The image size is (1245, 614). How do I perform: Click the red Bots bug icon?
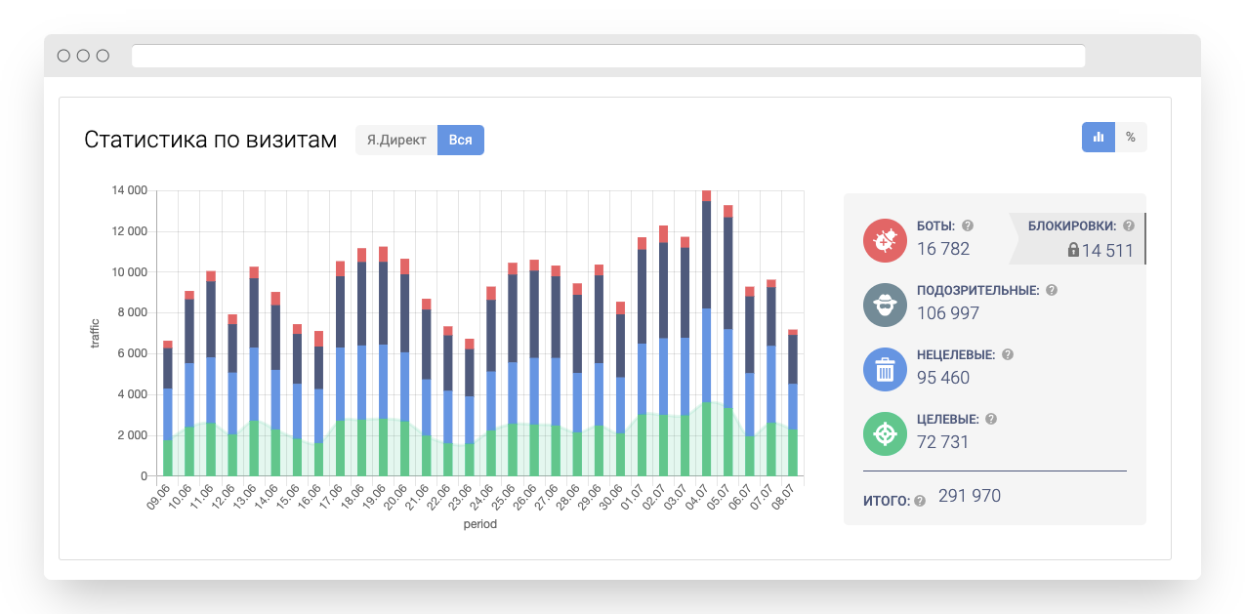[x=885, y=240]
